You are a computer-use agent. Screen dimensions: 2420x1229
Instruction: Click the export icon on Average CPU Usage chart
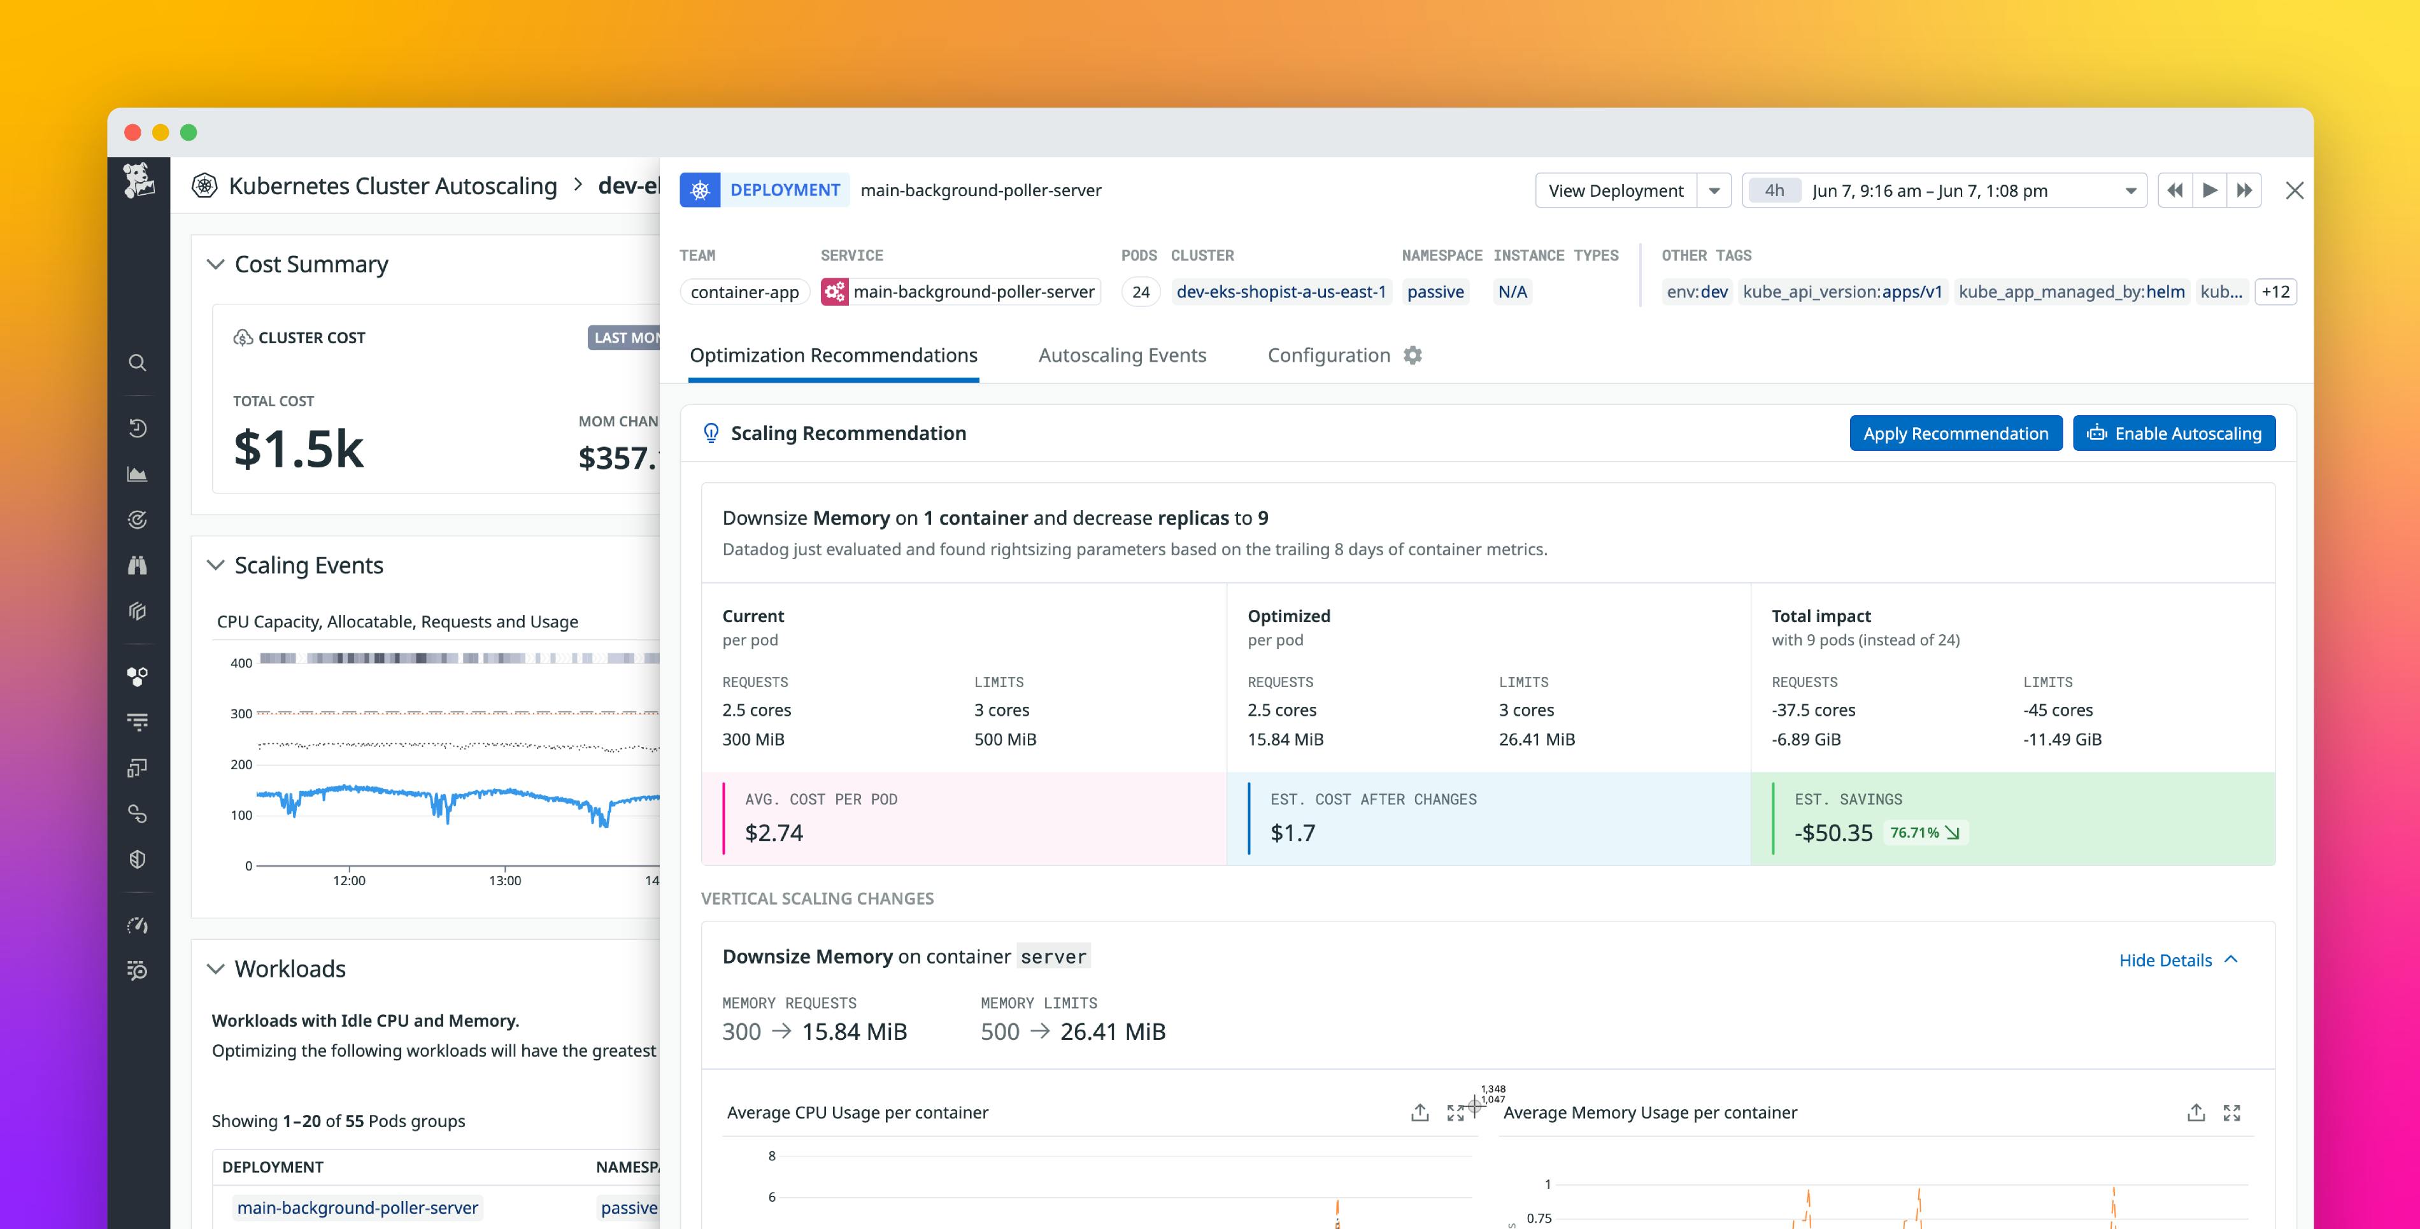(1420, 1112)
